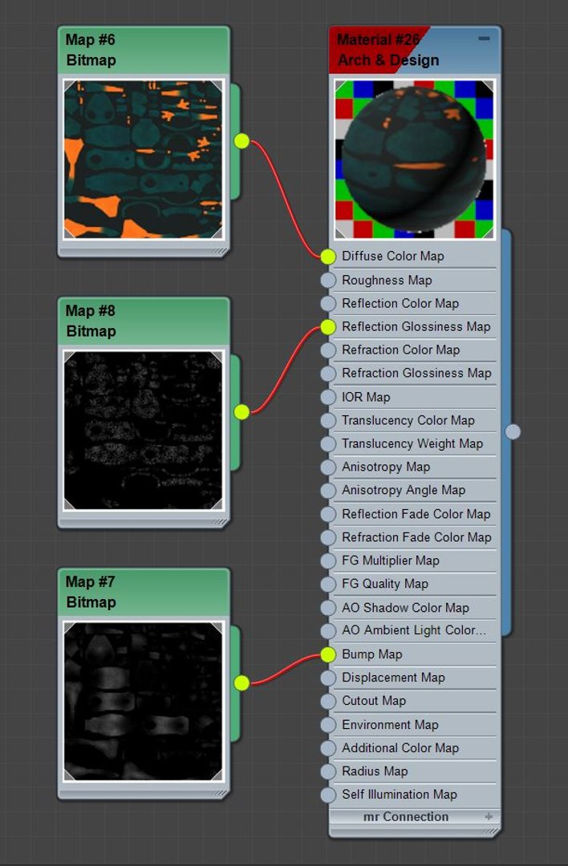Click the IOR Map input socket
568x866 pixels.
tap(327, 397)
